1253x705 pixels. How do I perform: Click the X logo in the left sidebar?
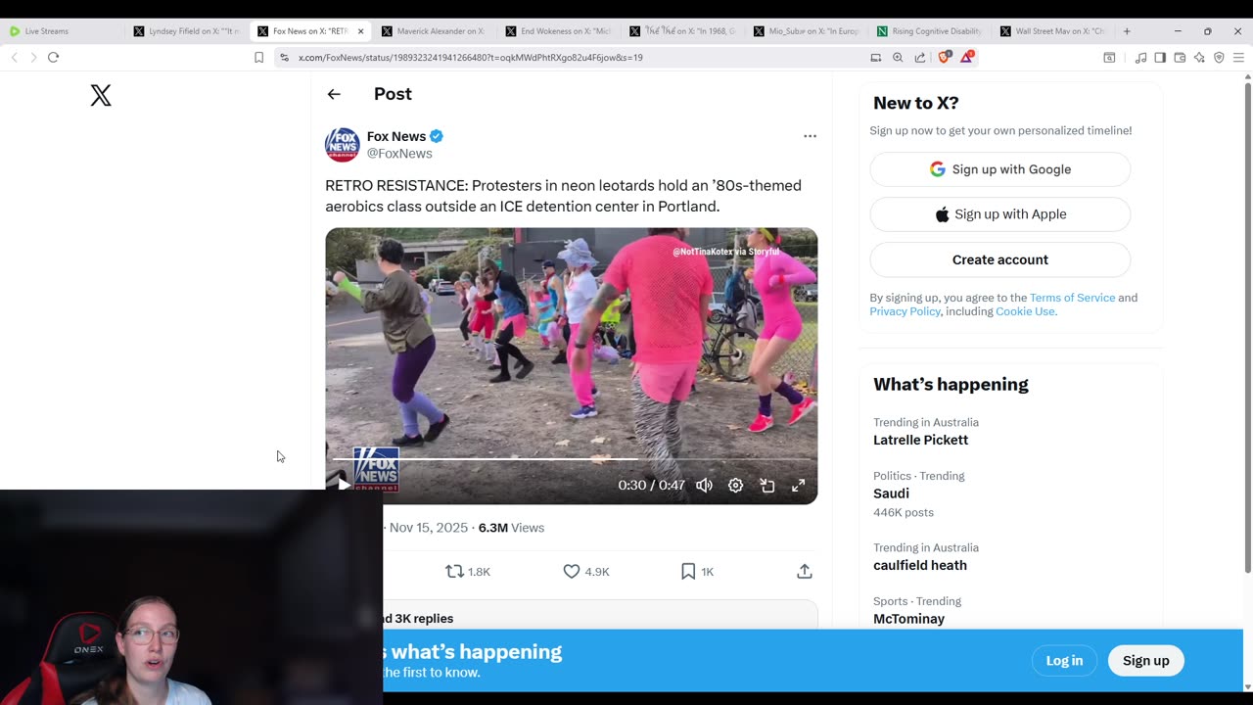pos(101,95)
